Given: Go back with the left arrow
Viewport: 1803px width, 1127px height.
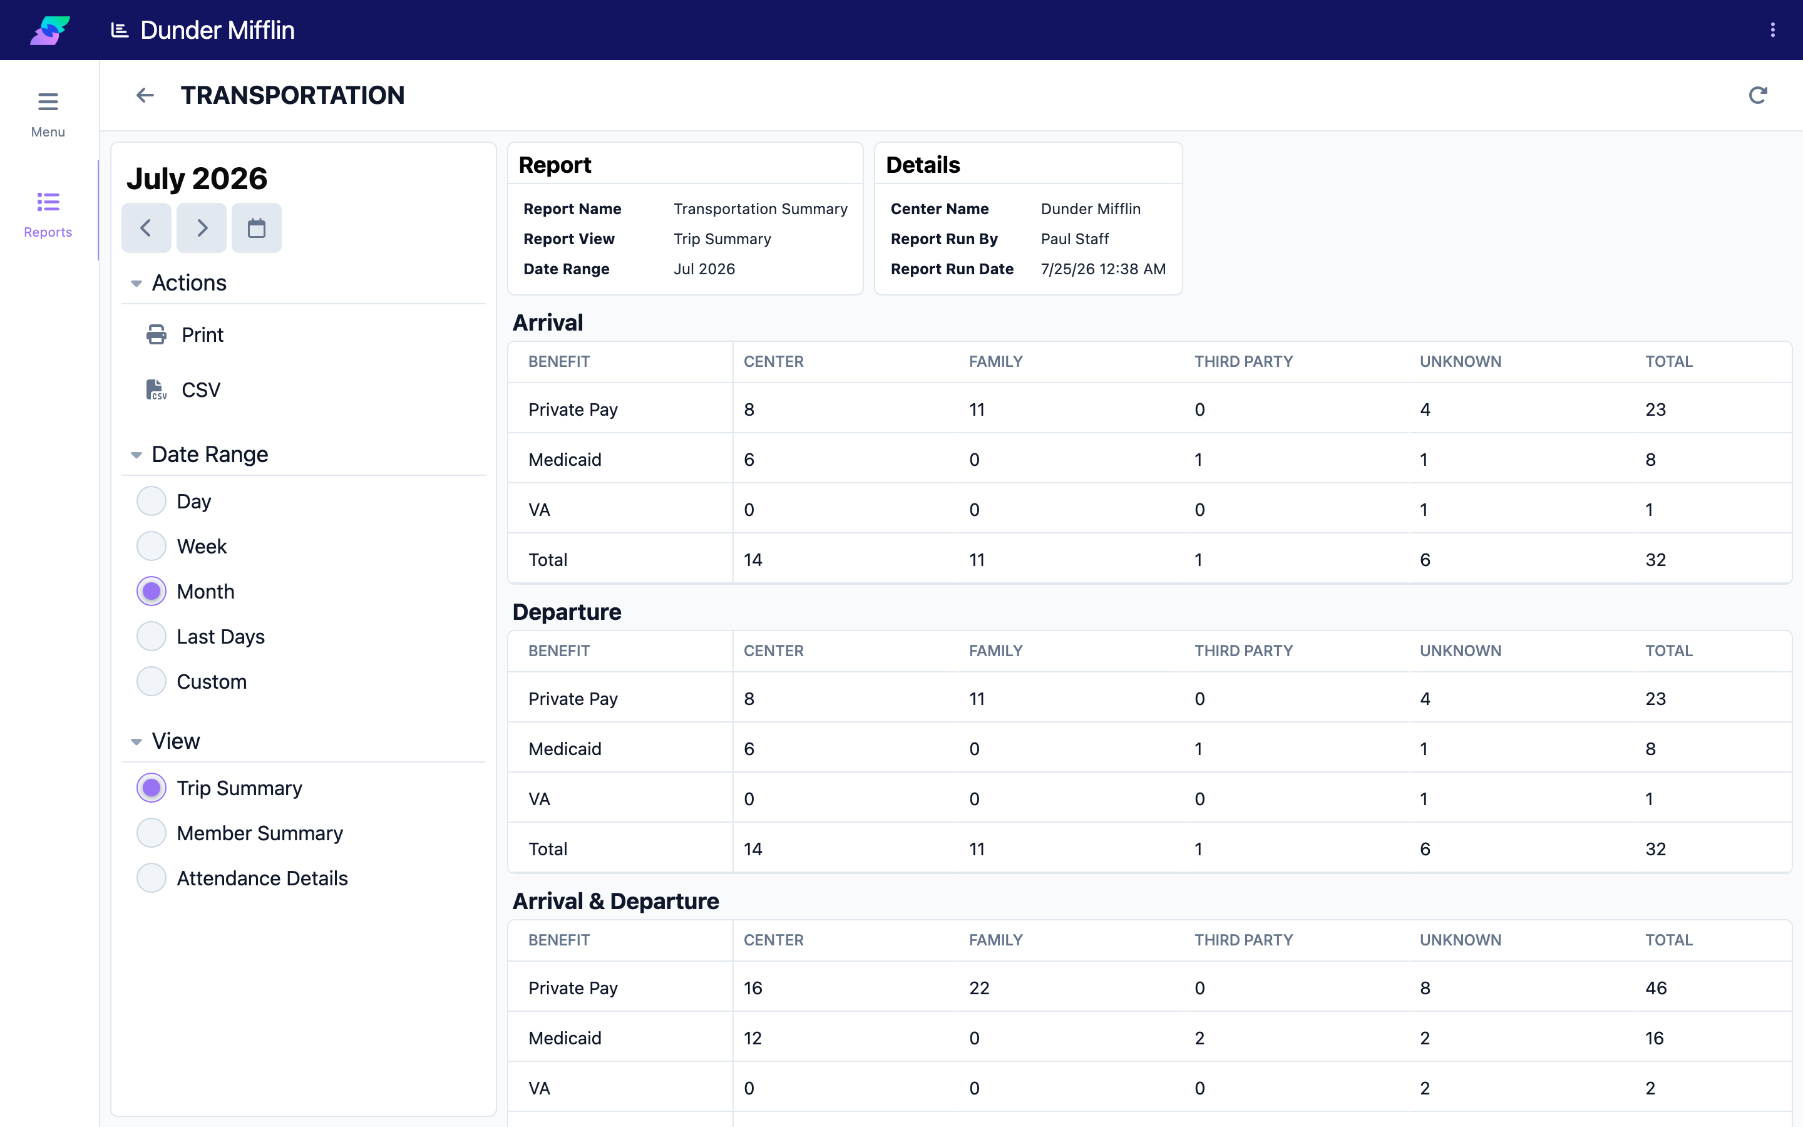Looking at the screenshot, I should [145, 95].
